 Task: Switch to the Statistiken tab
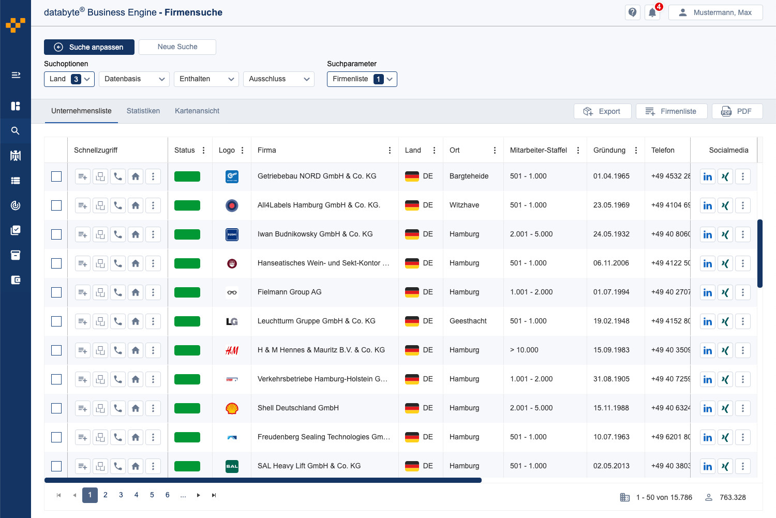coord(143,111)
